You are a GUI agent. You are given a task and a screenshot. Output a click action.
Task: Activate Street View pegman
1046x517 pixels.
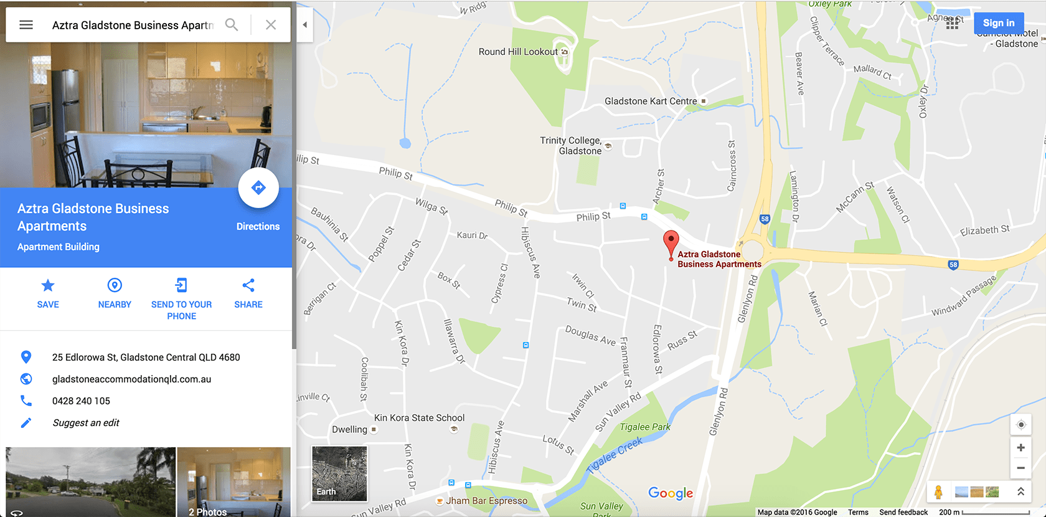(x=938, y=491)
